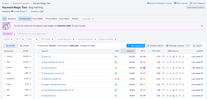Open SERP snapshot icon next to 'bark'
The width and height of the screenshot is (207, 99).
click(49, 57)
